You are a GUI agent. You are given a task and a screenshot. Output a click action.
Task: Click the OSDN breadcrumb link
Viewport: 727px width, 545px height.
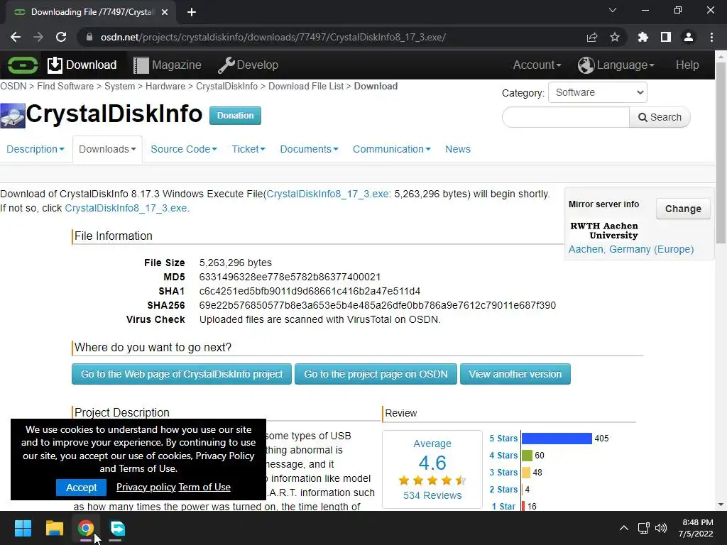pos(13,86)
